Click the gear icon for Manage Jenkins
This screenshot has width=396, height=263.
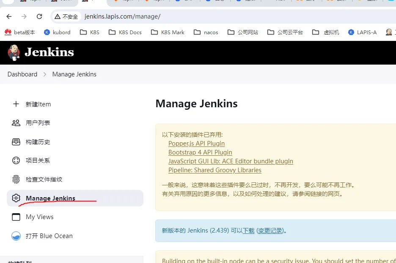[x=16, y=198]
